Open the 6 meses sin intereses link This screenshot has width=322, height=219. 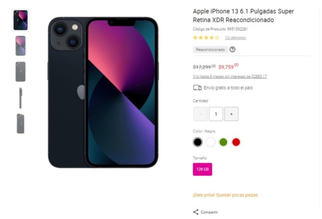click(230, 76)
